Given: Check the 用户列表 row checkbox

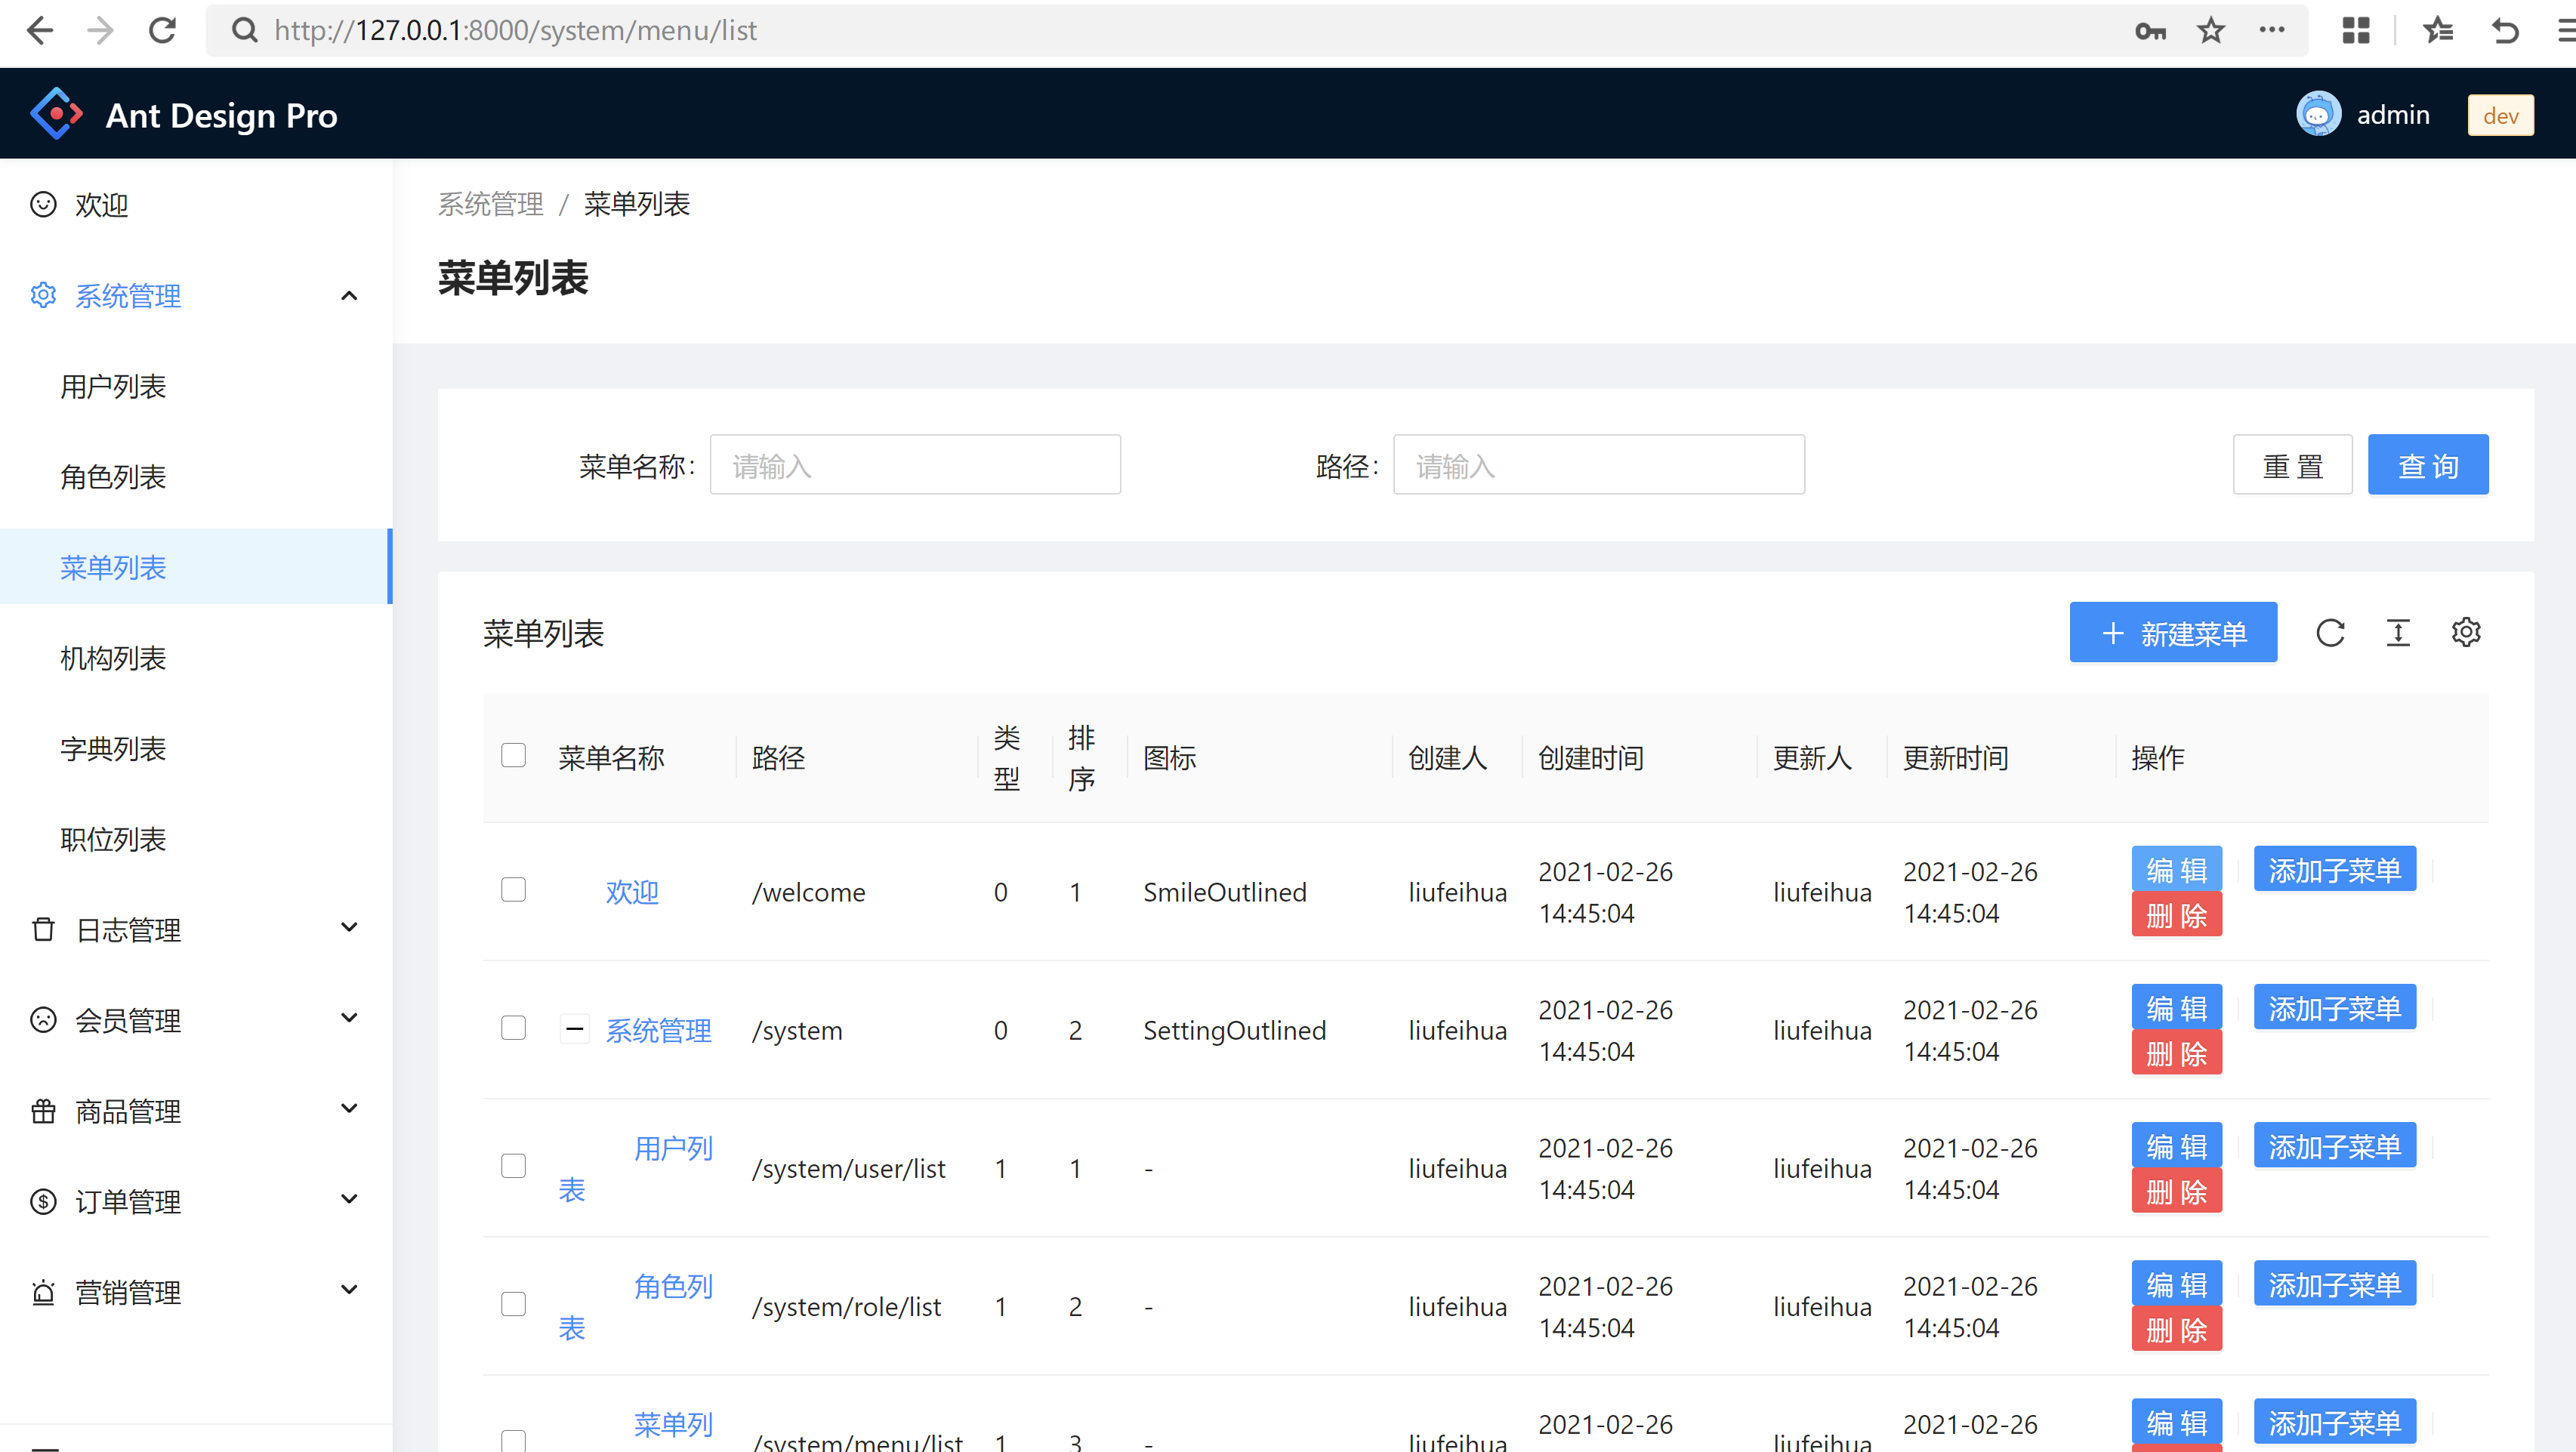Looking at the screenshot, I should 513,1166.
